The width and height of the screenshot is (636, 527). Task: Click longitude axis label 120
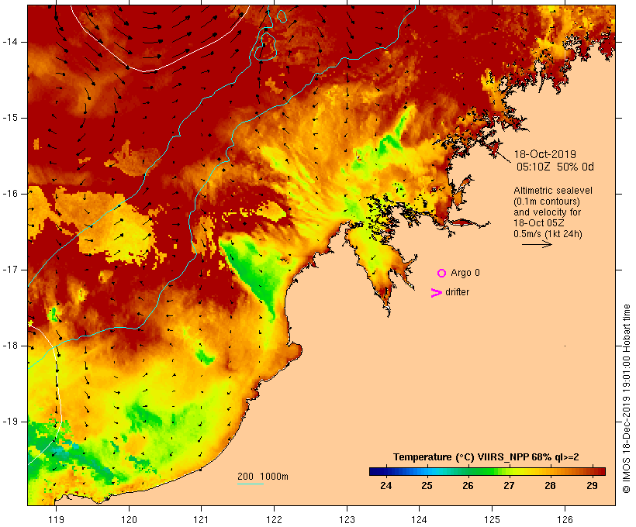(129, 519)
